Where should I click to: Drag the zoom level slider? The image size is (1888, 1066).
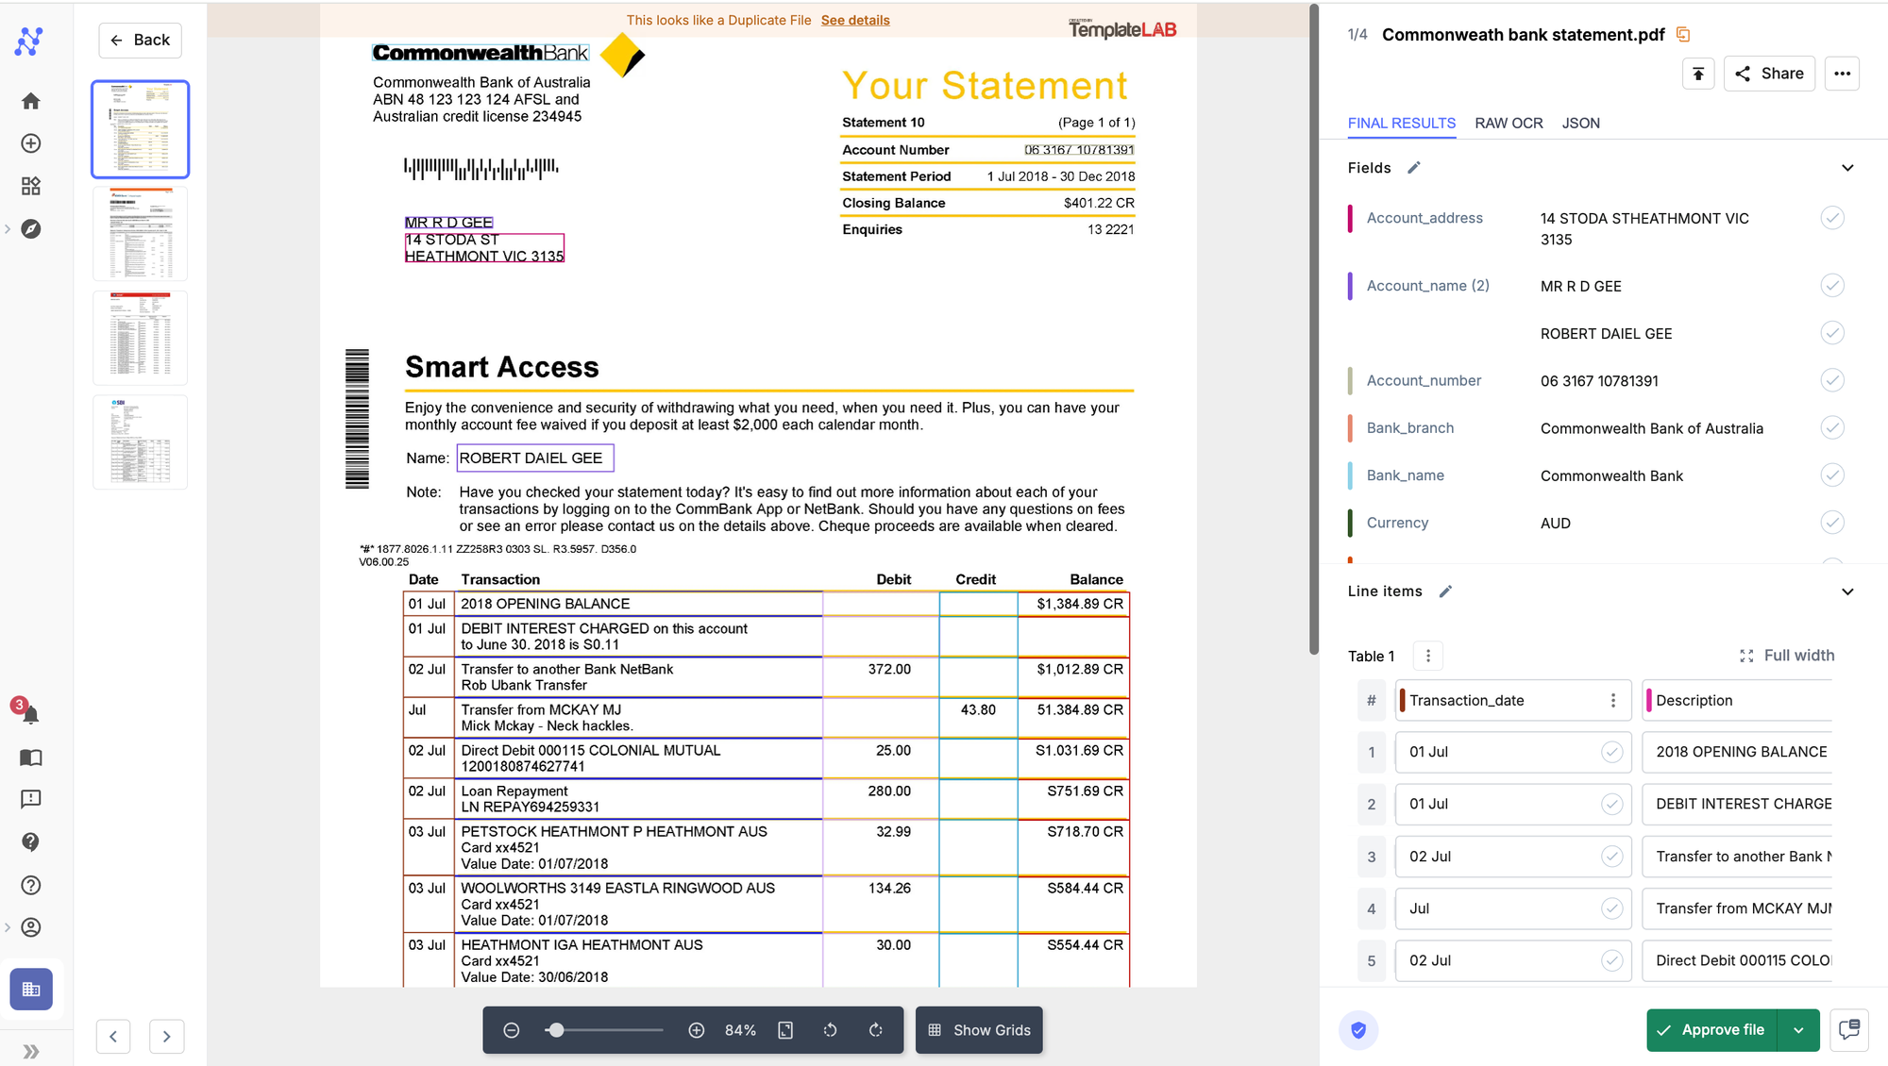(556, 1030)
